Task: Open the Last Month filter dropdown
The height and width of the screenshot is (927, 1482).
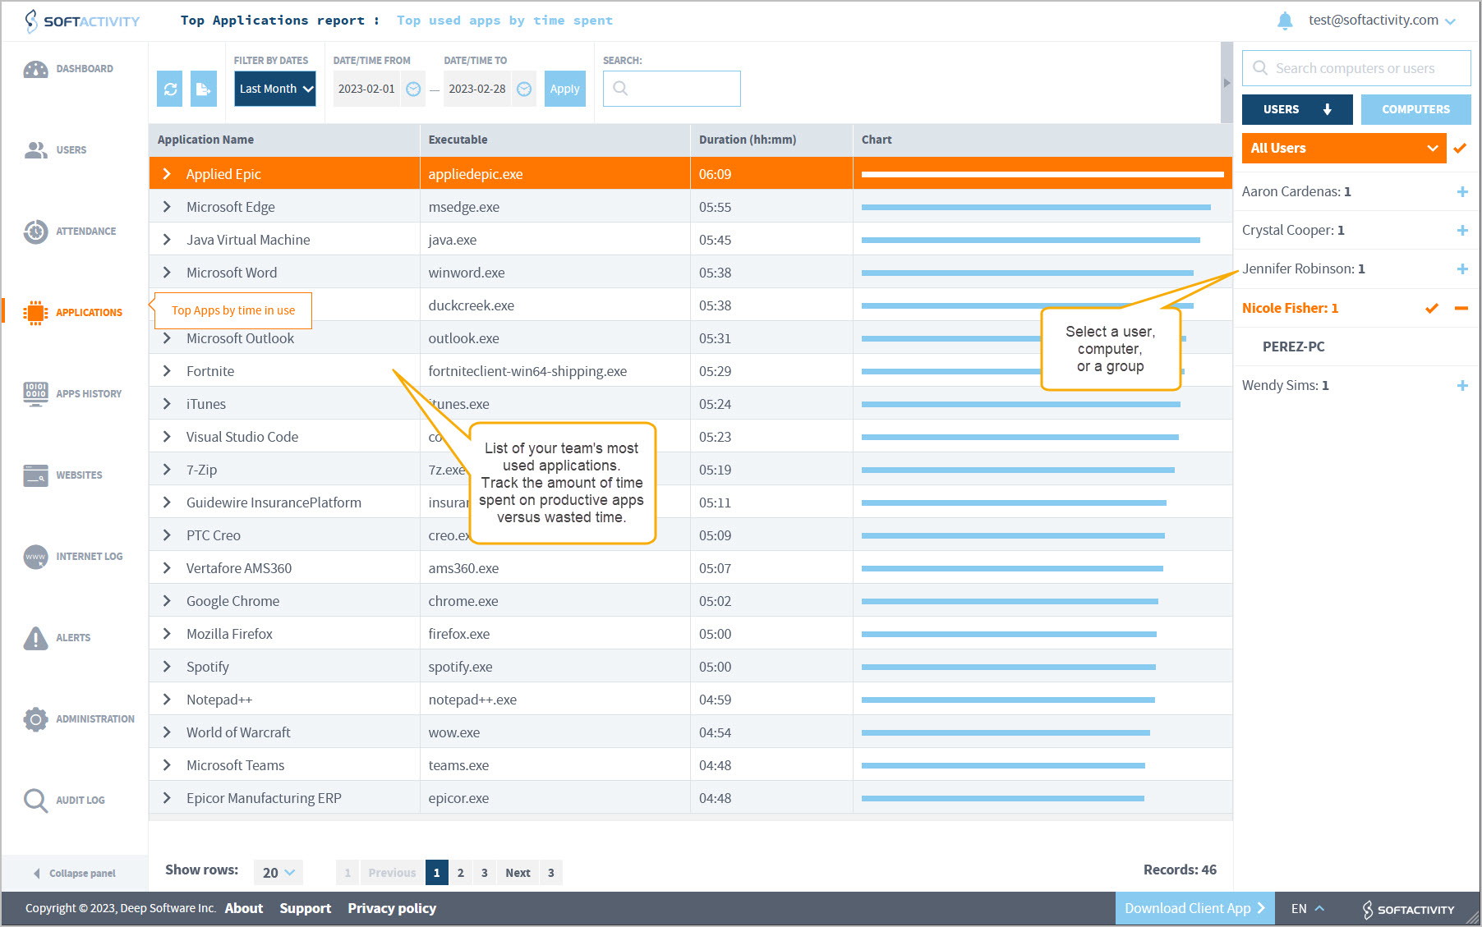Action: 275,89
